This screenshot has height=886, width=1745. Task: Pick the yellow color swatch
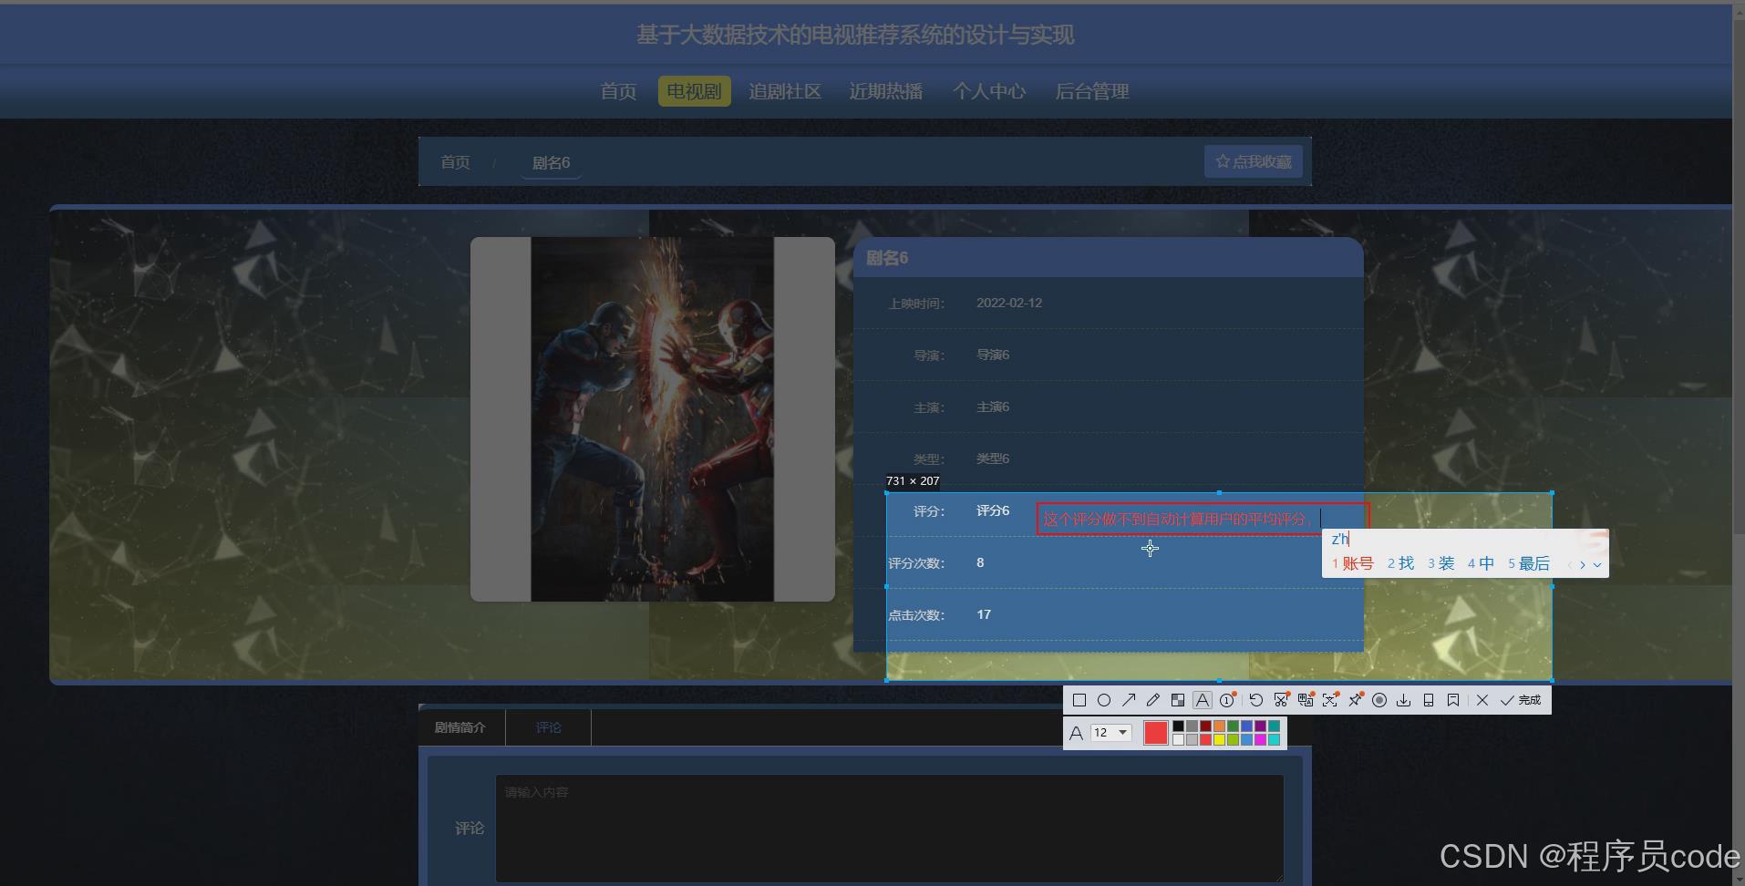pyautogui.click(x=1220, y=738)
